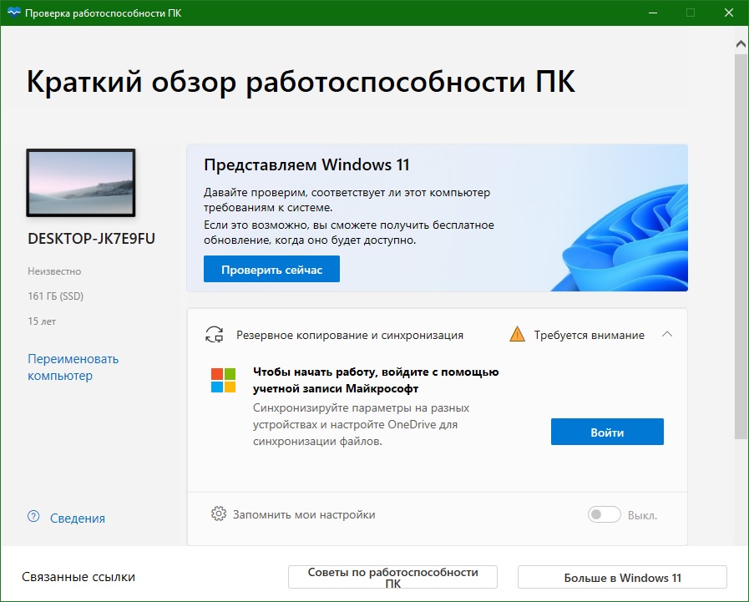Click the Связанные ссылки label
This screenshot has width=749, height=602.
tap(78, 577)
